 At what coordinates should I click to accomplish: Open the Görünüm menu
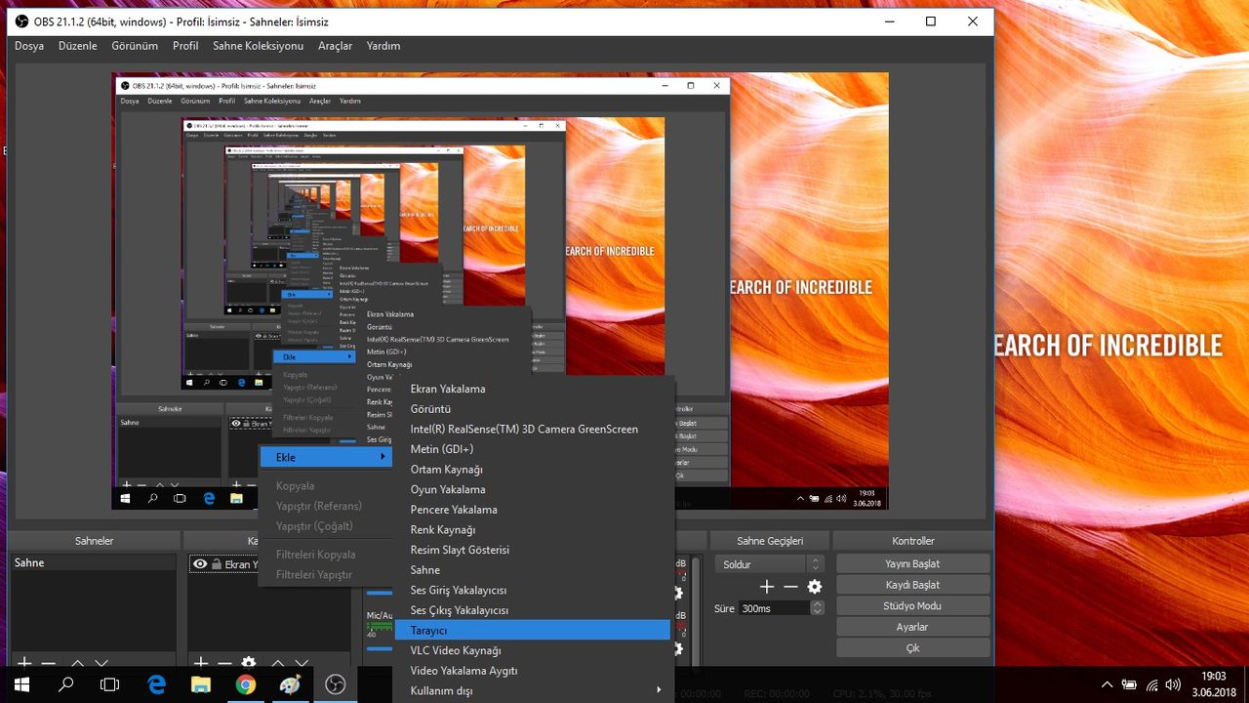pos(135,46)
